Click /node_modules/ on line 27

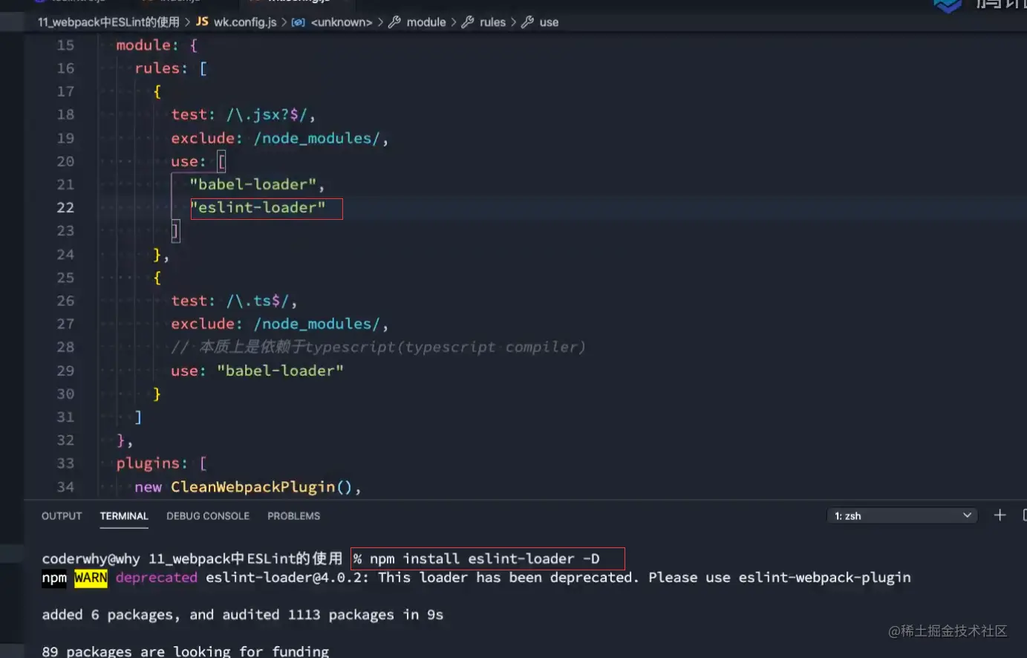[317, 324]
